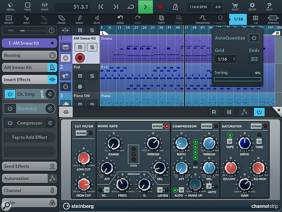Open the Mixer view

[x=45, y=7]
